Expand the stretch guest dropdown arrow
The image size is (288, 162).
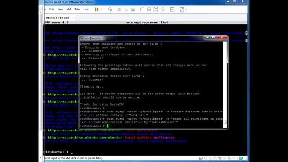[x=186, y=9]
